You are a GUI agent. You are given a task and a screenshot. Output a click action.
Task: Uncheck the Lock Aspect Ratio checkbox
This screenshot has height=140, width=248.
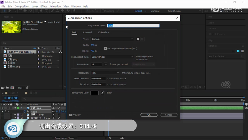point(105,48)
